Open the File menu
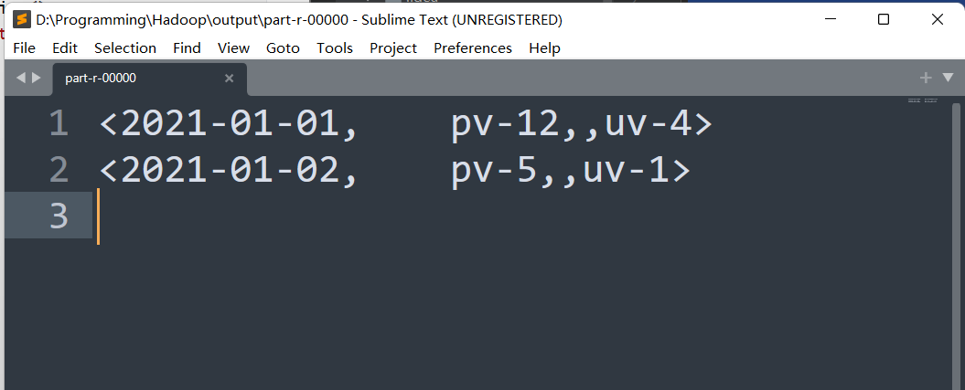 (24, 47)
